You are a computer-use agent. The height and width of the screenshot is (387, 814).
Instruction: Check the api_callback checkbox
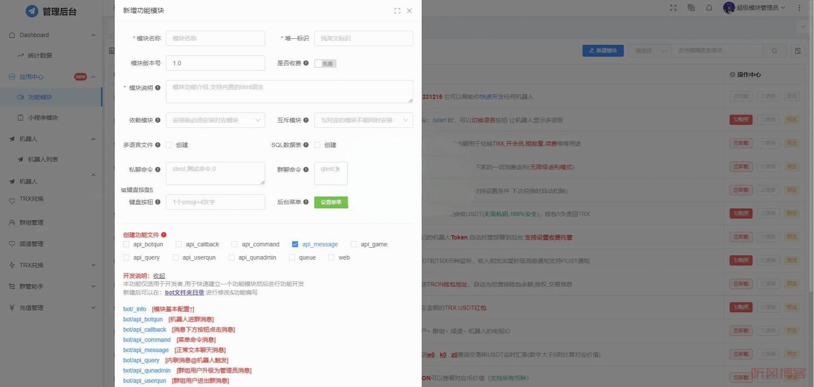click(179, 244)
